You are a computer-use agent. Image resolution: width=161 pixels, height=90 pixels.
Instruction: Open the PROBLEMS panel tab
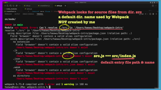[8, 14]
